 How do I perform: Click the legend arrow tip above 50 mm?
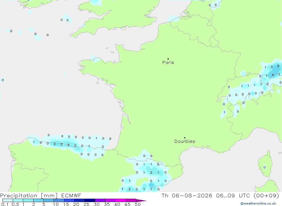click(x=141, y=201)
